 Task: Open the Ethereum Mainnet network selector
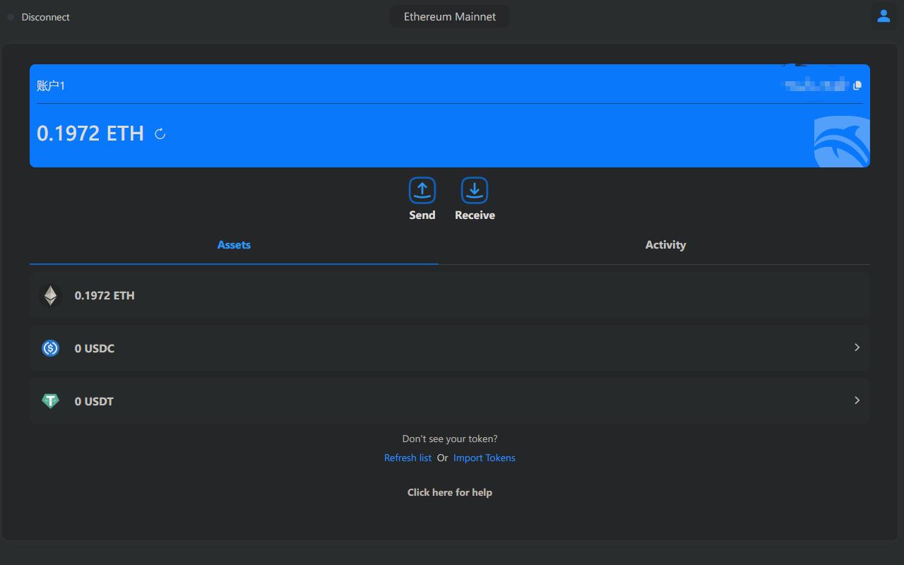point(450,16)
